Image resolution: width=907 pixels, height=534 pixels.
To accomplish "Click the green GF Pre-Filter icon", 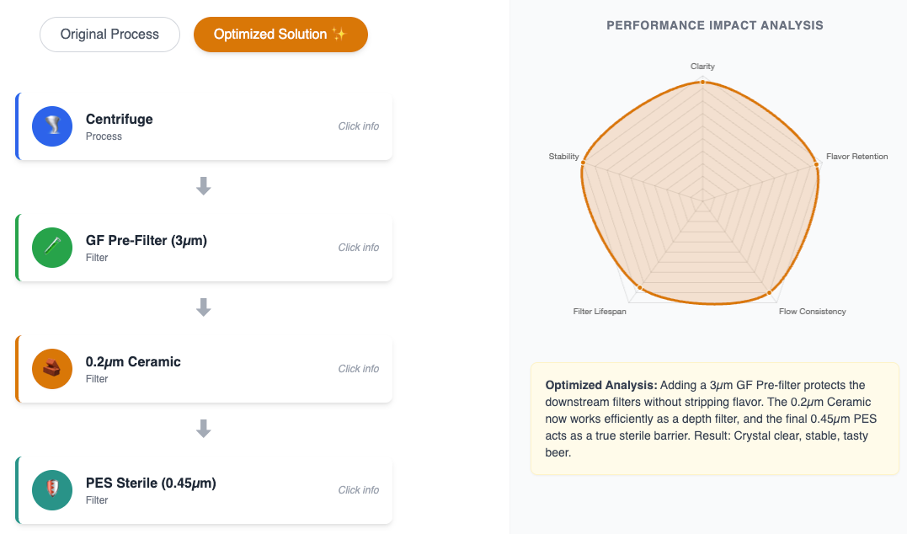I will tap(52, 248).
